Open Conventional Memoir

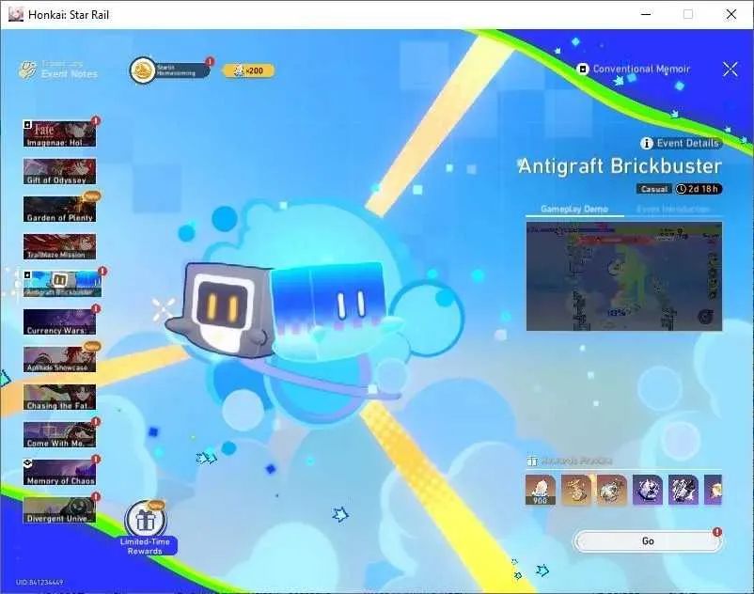634,70
